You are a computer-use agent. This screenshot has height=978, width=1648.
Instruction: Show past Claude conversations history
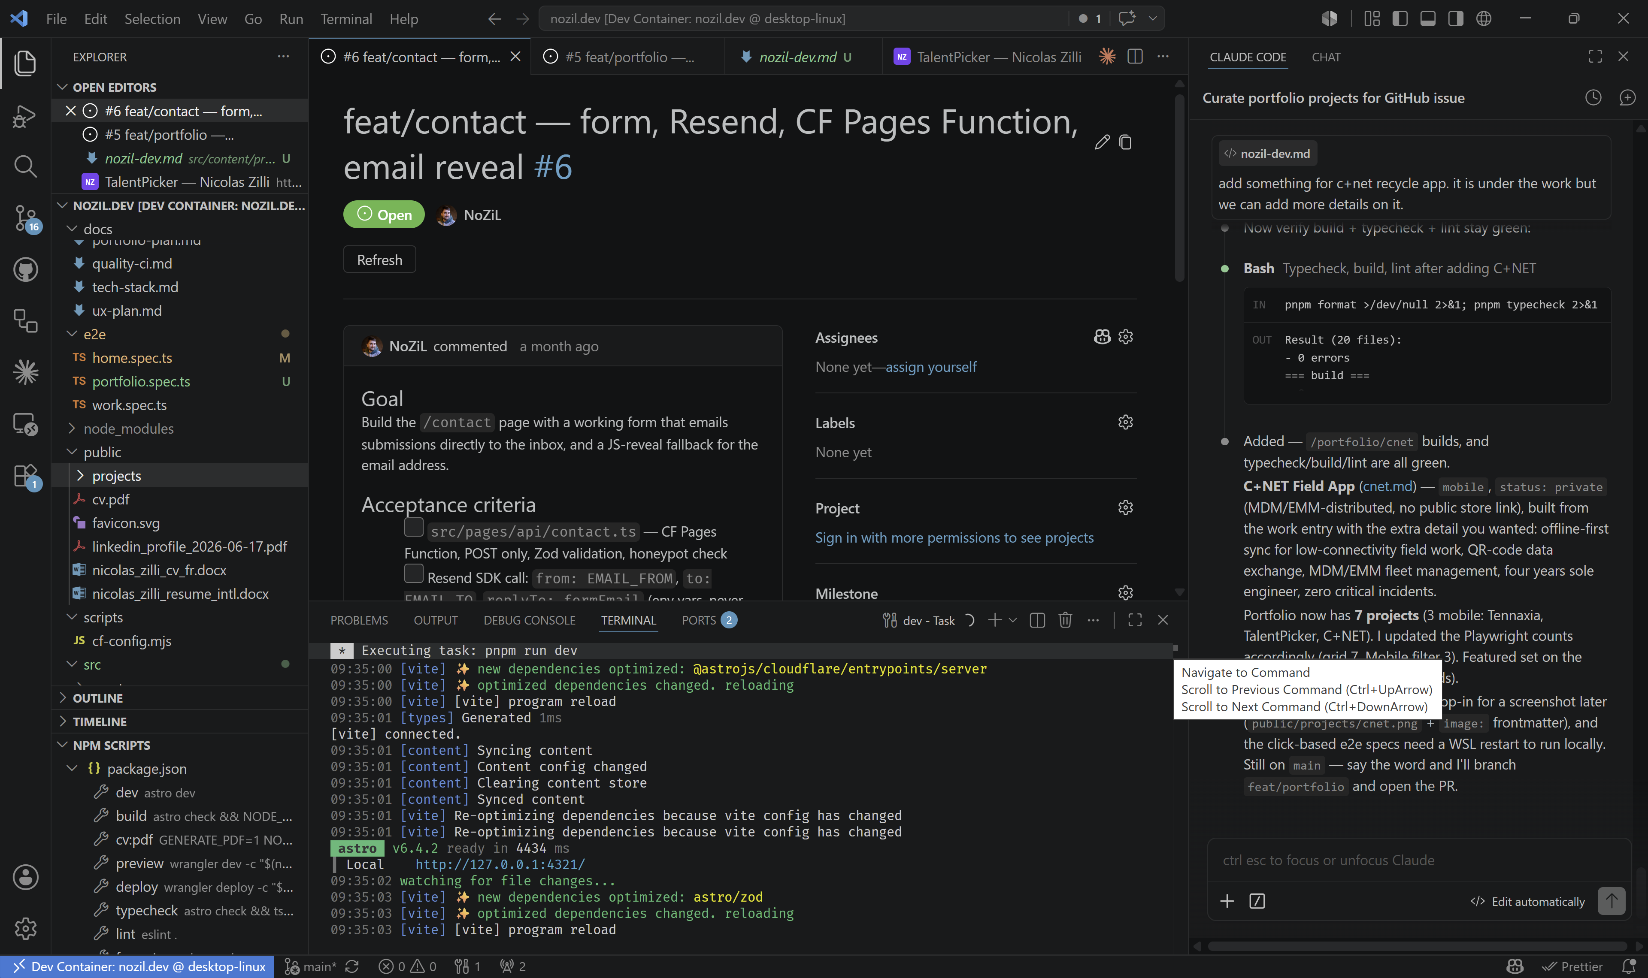pos(1593,97)
